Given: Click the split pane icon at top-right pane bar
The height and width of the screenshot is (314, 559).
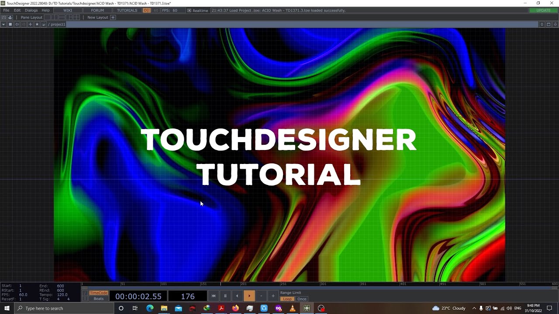Looking at the screenshot, I should tap(555, 24).
